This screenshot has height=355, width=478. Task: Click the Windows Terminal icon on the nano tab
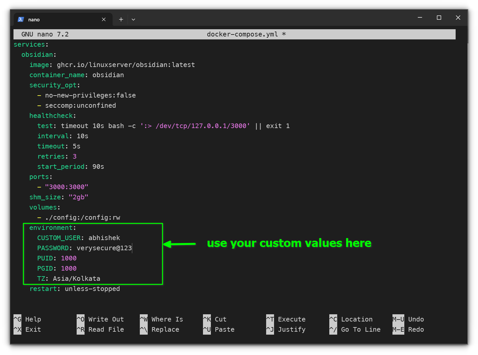(x=20, y=19)
